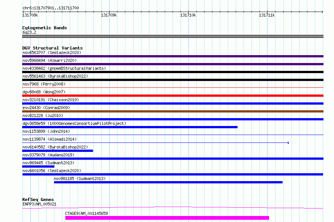Open nsv6140582 (ByrskaBishop2022) label

coord(55,147)
